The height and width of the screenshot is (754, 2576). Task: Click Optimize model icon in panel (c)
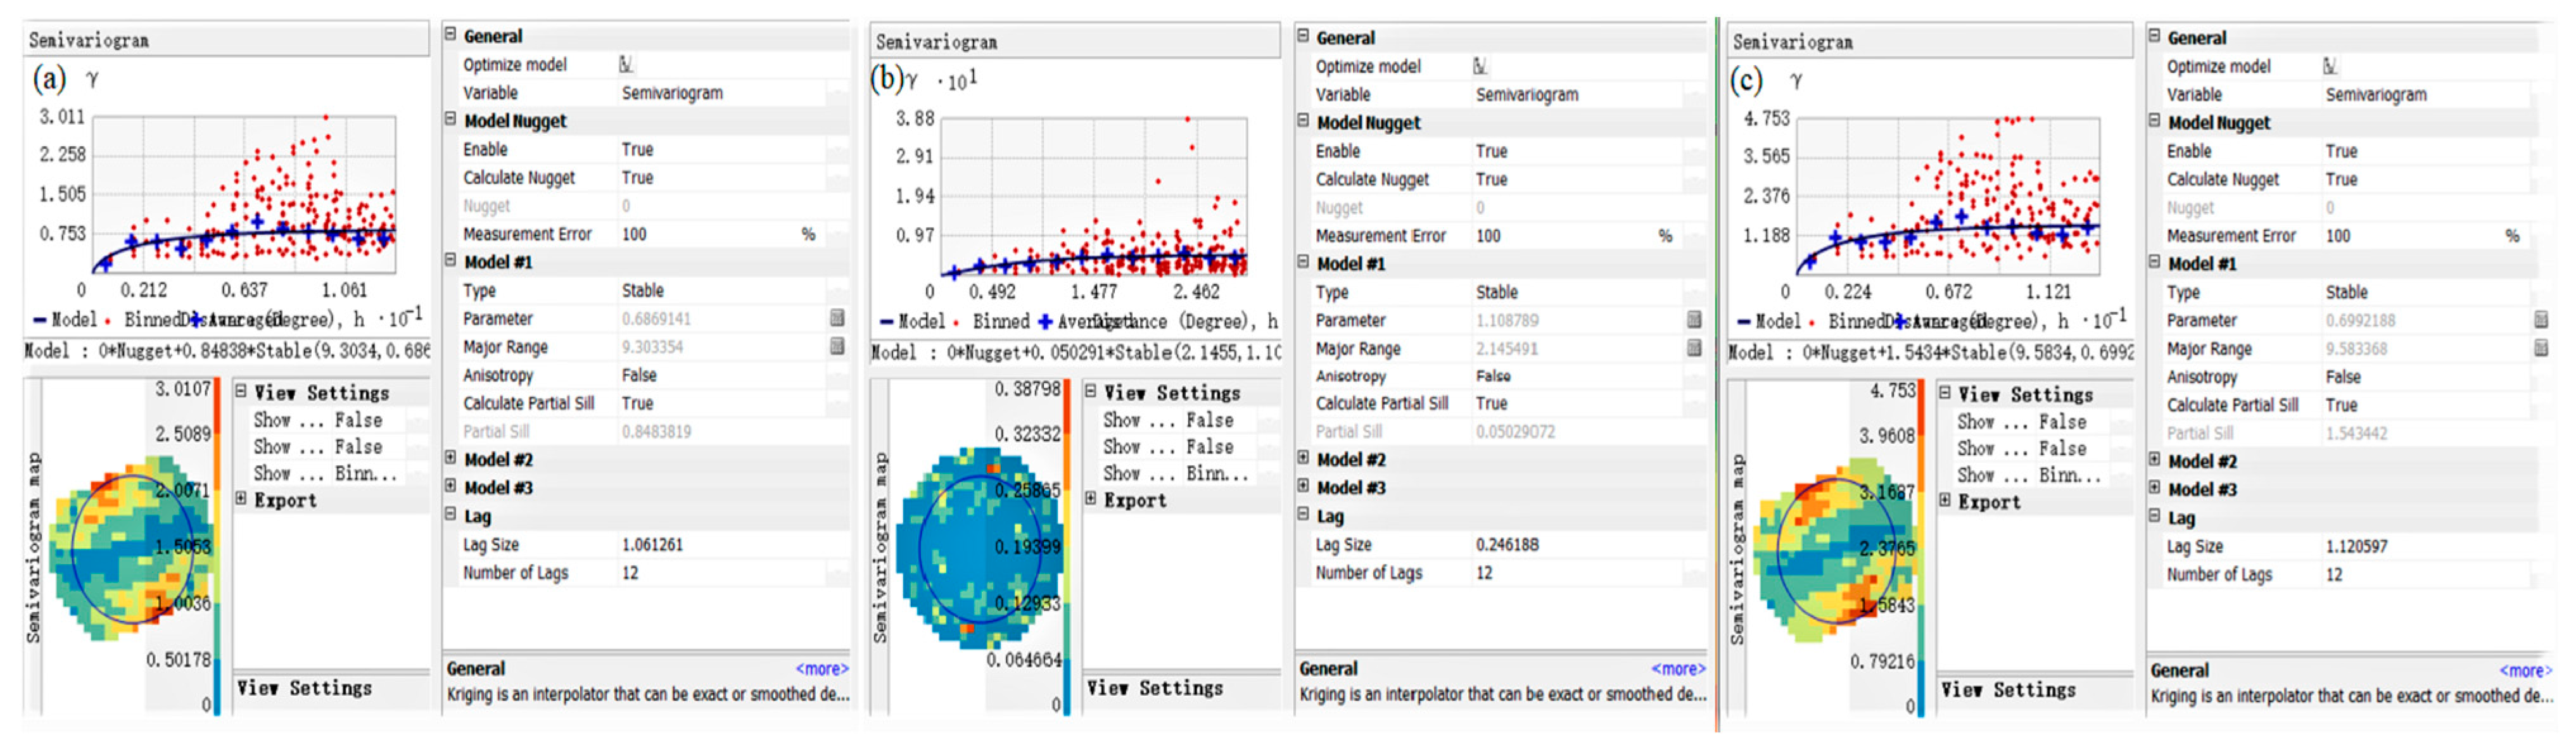tap(2331, 67)
